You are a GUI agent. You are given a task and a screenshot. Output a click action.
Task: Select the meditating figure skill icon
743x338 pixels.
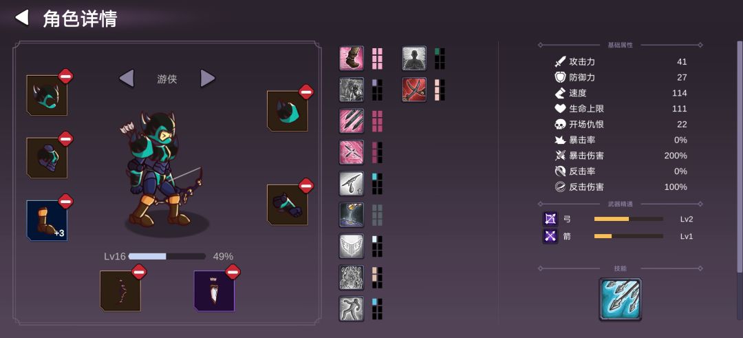tap(414, 59)
